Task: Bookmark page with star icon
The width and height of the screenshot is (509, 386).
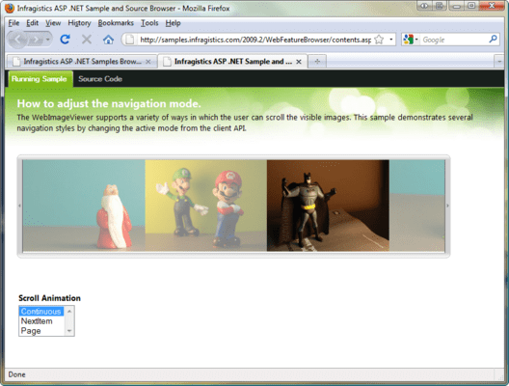Action: point(379,40)
